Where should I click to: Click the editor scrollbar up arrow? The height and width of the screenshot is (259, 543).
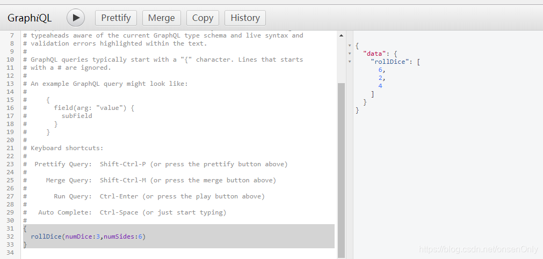click(x=341, y=35)
